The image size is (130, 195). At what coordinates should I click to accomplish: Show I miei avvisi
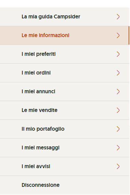[65, 166]
